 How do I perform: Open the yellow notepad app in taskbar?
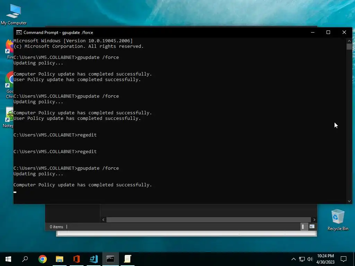[x=128, y=259]
